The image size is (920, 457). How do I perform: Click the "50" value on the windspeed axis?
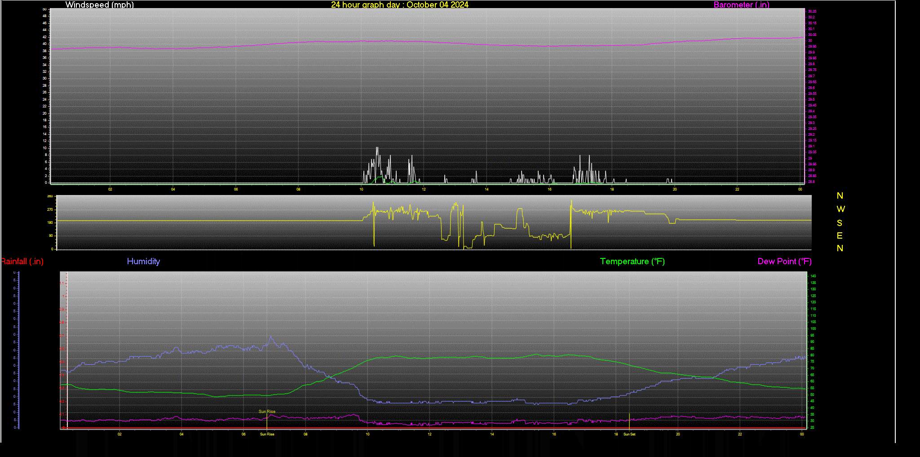[44, 9]
